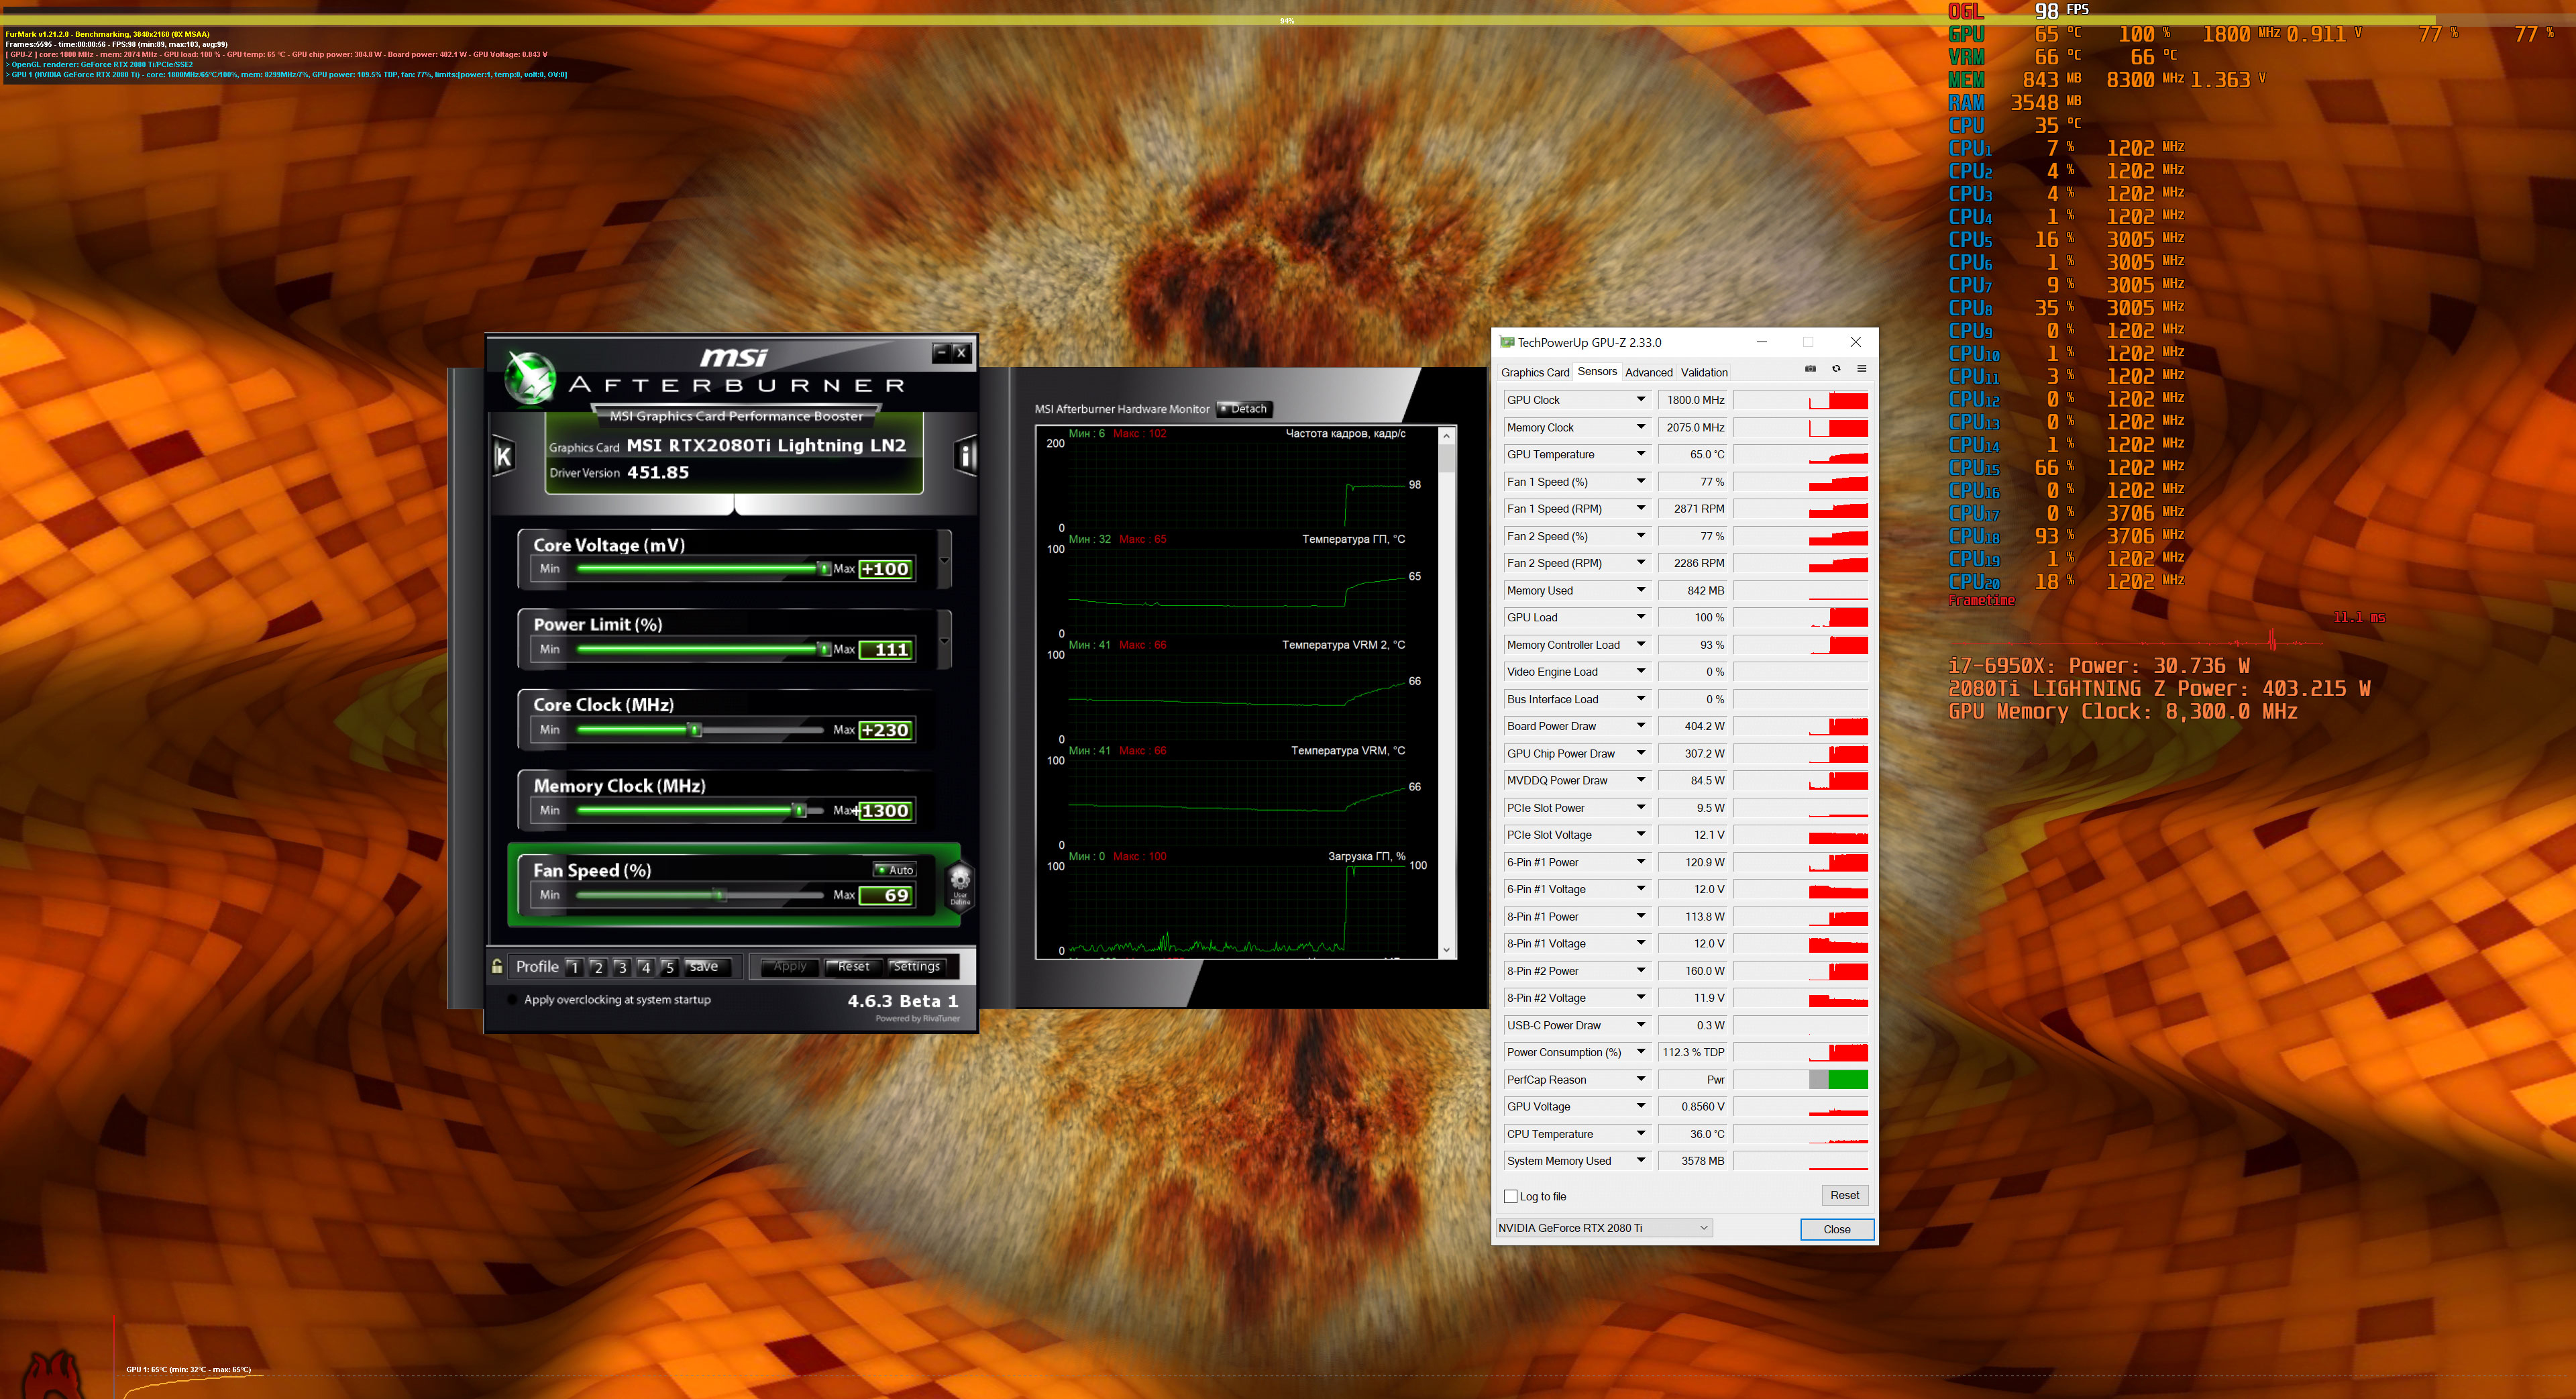This screenshot has height=1399, width=2576.
Task: Open the GPU-Z hamburger menu icon
Action: pyautogui.click(x=1861, y=369)
